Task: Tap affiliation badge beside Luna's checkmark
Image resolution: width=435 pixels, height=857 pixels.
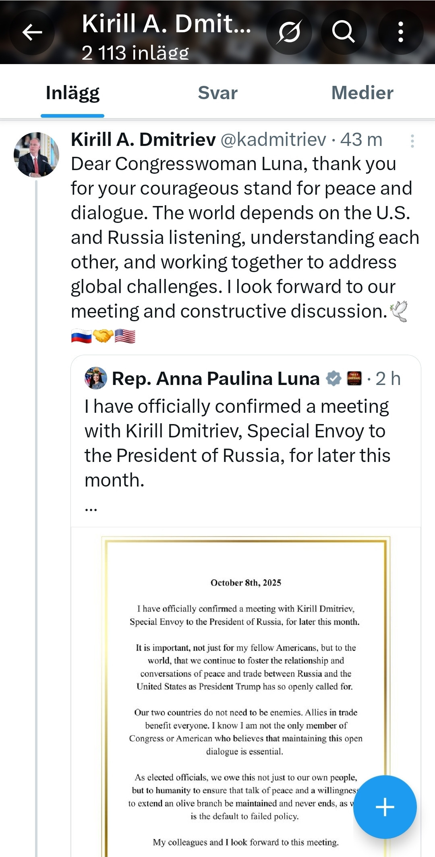Action: coord(354,379)
